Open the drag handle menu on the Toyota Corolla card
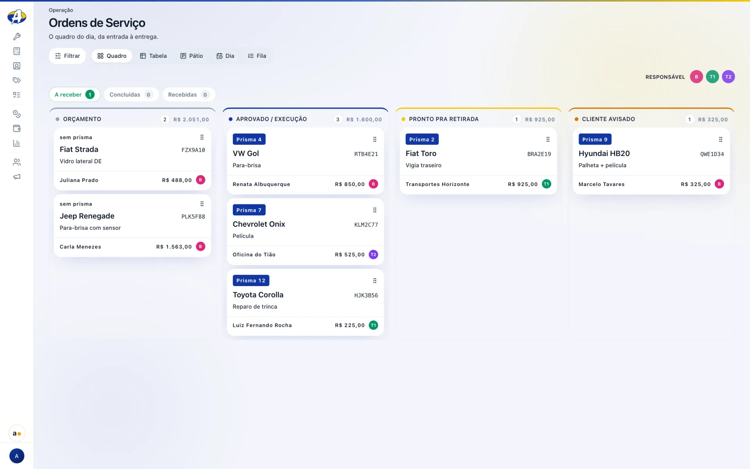The image size is (750, 469). coord(375,281)
